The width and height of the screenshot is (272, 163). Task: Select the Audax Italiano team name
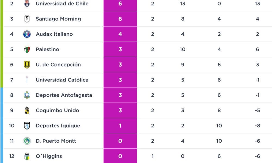click(54, 34)
